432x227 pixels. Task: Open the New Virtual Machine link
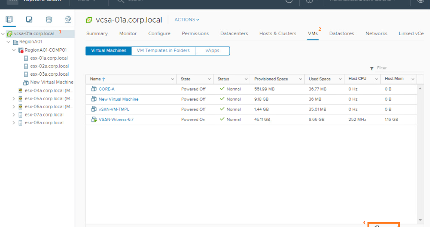coord(119,99)
